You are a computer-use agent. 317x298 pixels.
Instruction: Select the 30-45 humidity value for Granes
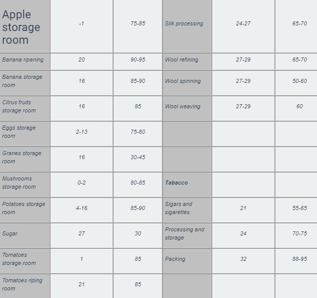point(138,157)
